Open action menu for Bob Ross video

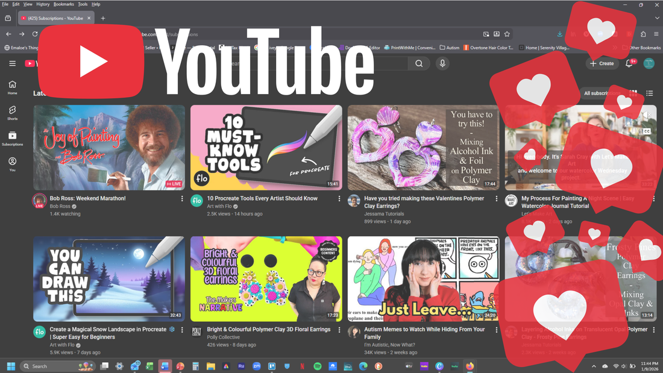pyautogui.click(x=182, y=198)
